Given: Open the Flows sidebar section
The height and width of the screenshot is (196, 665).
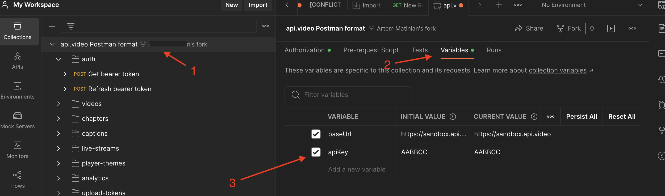Looking at the screenshot, I should (x=18, y=180).
